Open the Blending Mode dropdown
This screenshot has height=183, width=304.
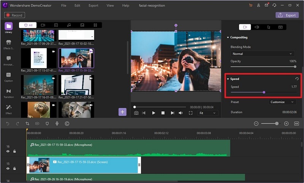[262, 54]
